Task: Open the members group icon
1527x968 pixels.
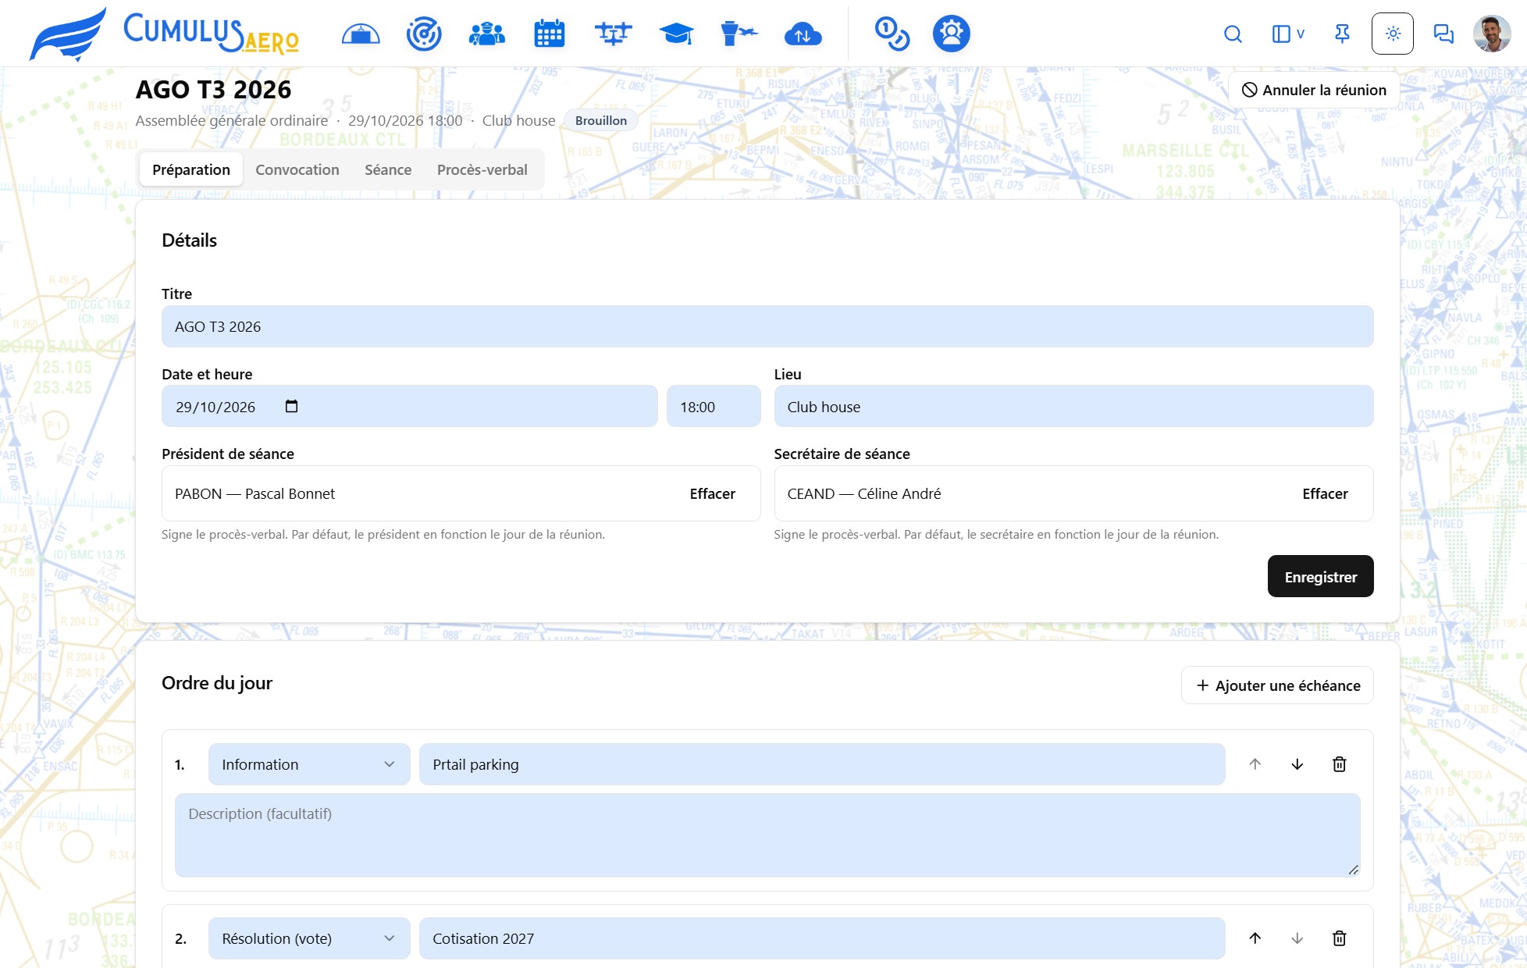Action: (487, 34)
